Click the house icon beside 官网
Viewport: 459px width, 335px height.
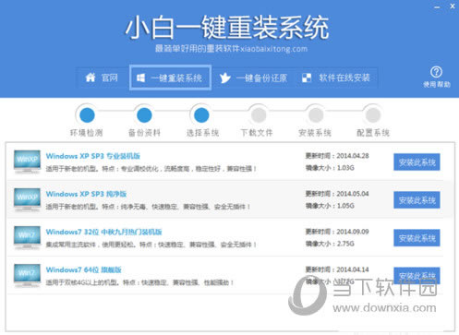[x=91, y=78]
